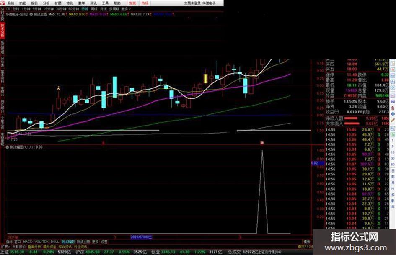
Task: Open the 盘面分析 tab
Action: (x=34, y=247)
